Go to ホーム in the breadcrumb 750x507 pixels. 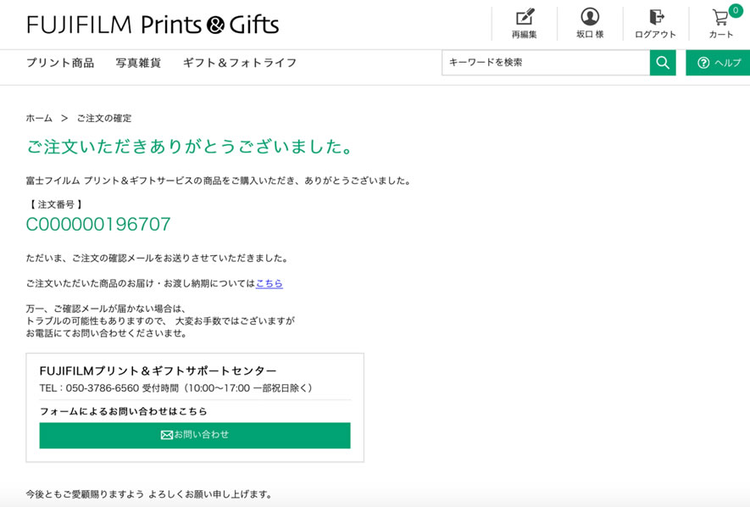pyautogui.click(x=39, y=118)
